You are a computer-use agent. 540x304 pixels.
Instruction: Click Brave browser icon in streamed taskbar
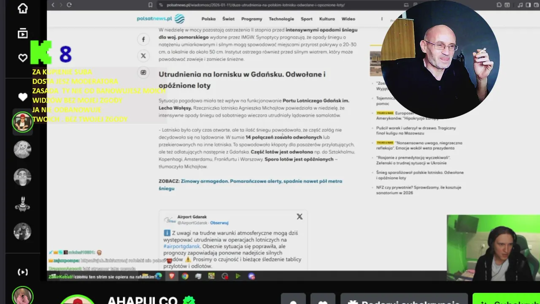(x=172, y=276)
